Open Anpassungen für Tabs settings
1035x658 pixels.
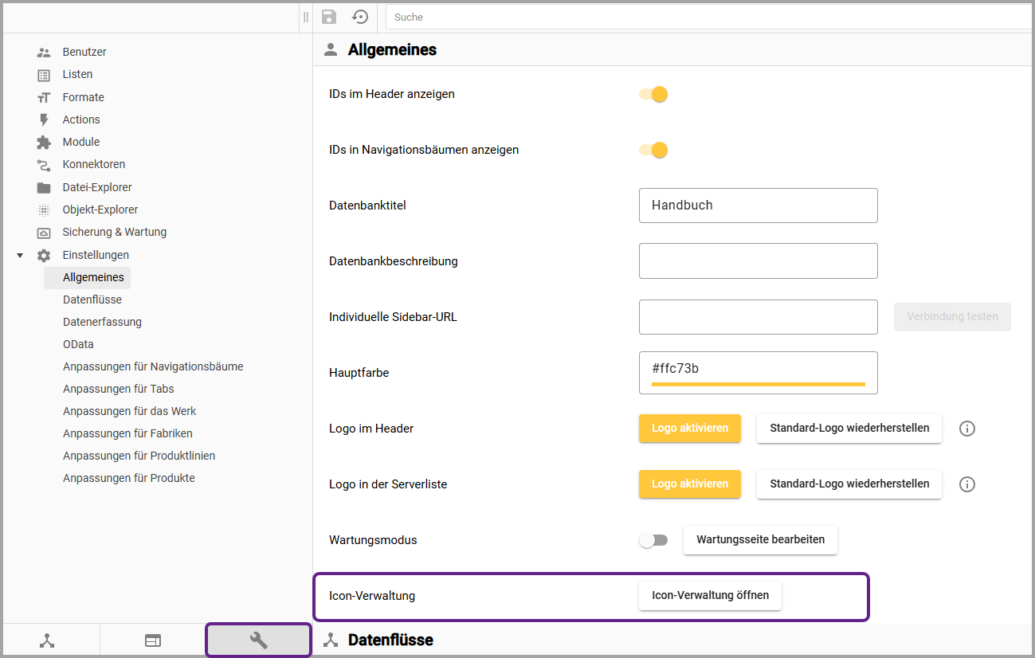coord(118,389)
